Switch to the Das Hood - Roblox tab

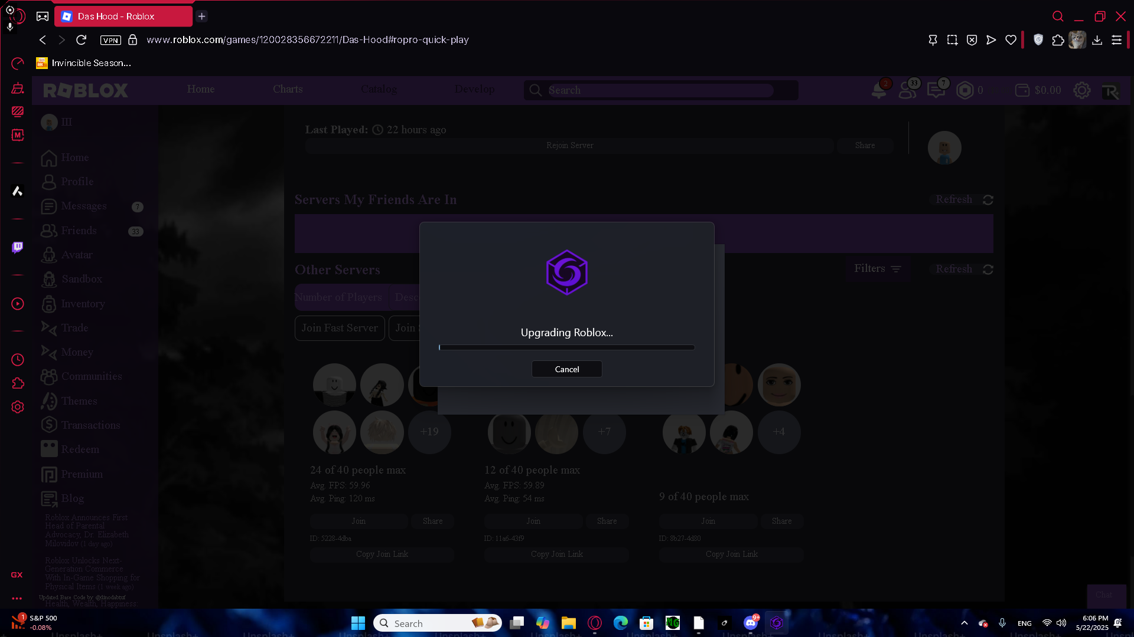click(x=123, y=17)
